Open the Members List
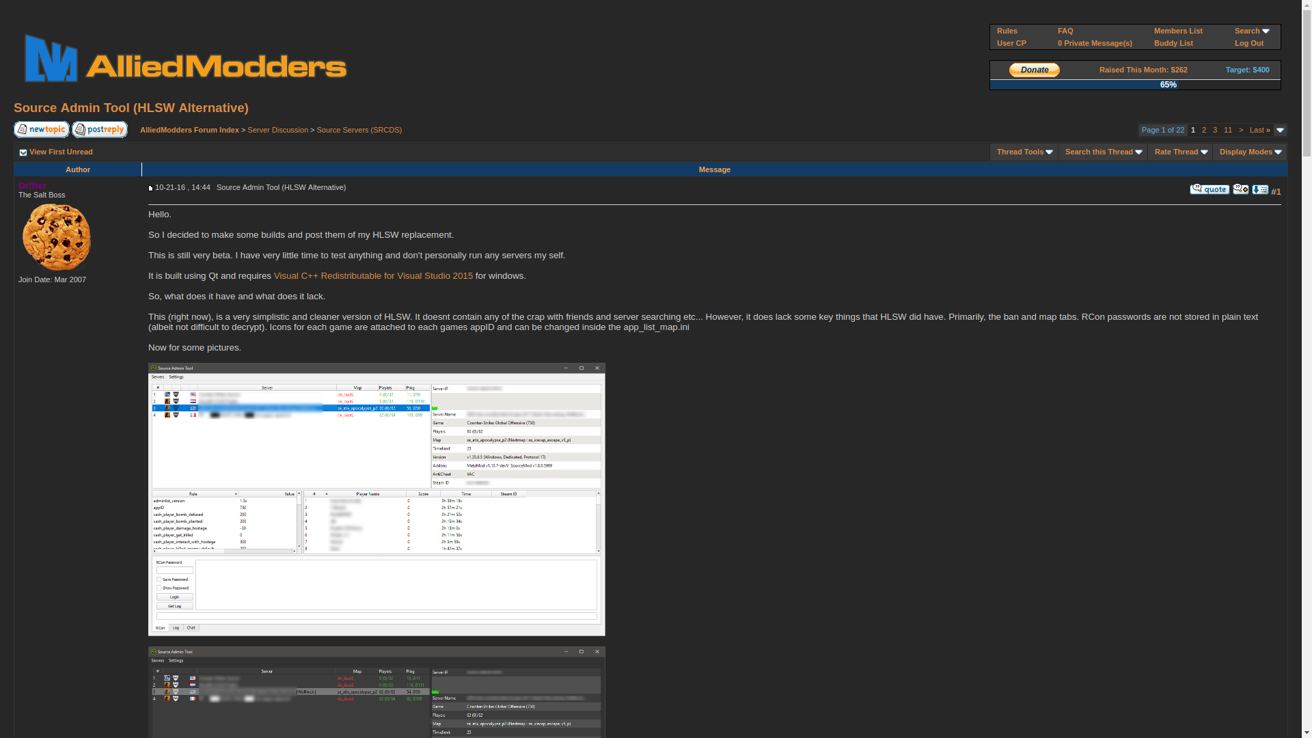Screen dimensions: 1312x738 click(x=1178, y=31)
